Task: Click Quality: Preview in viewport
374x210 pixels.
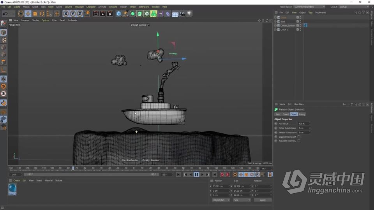Action: 150,160
